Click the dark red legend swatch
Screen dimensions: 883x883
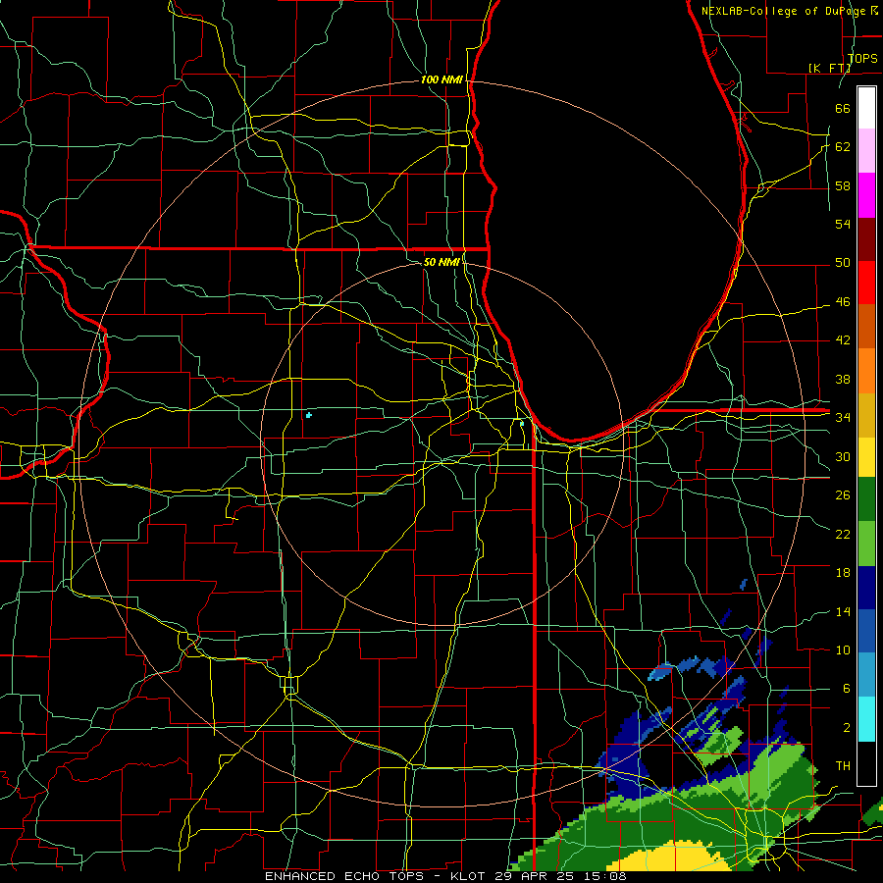click(x=866, y=238)
